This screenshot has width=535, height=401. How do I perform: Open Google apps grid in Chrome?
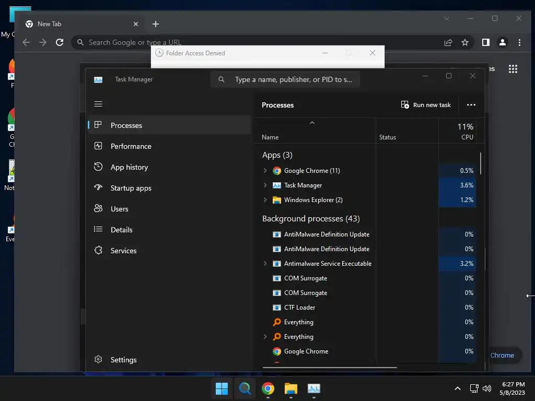(513, 69)
